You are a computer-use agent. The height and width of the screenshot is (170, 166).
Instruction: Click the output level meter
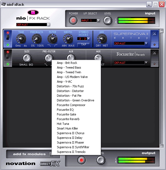[137, 160]
